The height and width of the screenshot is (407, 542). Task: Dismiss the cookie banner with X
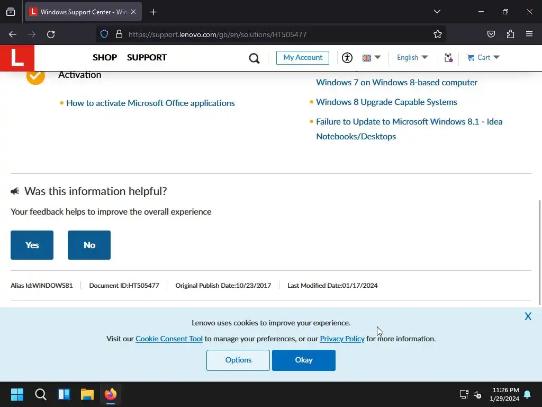tap(528, 316)
